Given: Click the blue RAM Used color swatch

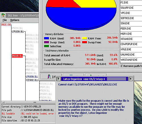Looking at the screenshot, I should point(47,38).
